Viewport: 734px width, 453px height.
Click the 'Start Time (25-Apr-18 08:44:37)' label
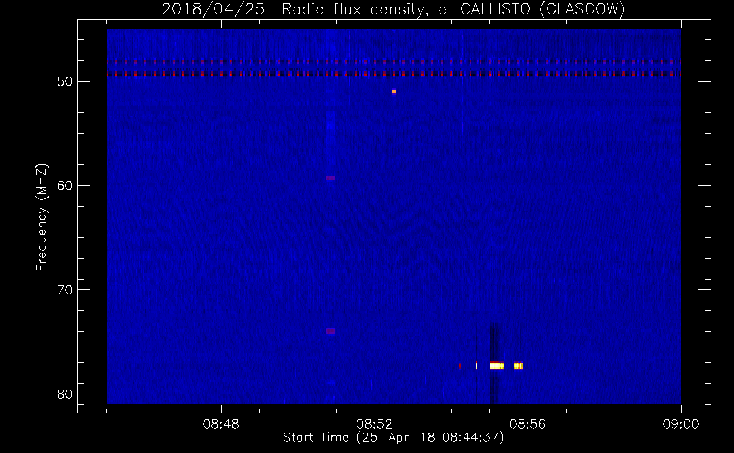pos(393,438)
